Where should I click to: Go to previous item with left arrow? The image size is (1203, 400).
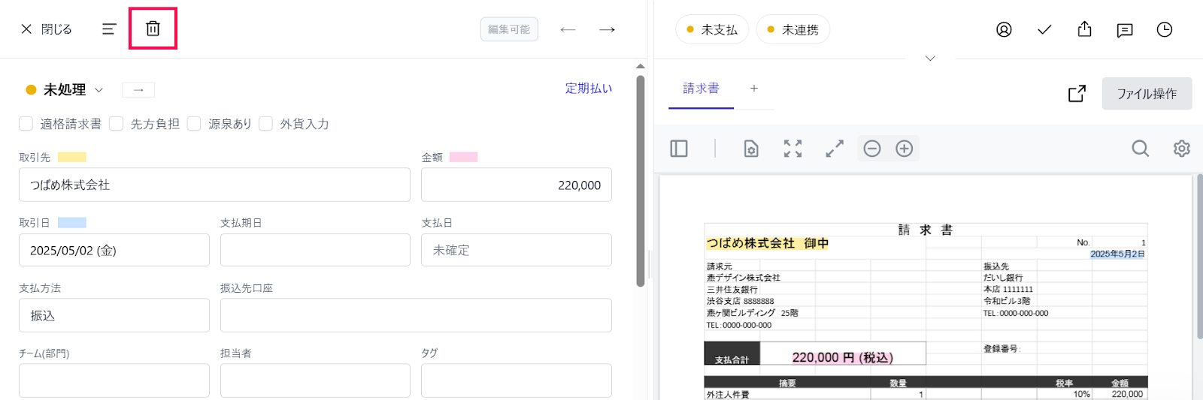click(x=568, y=29)
